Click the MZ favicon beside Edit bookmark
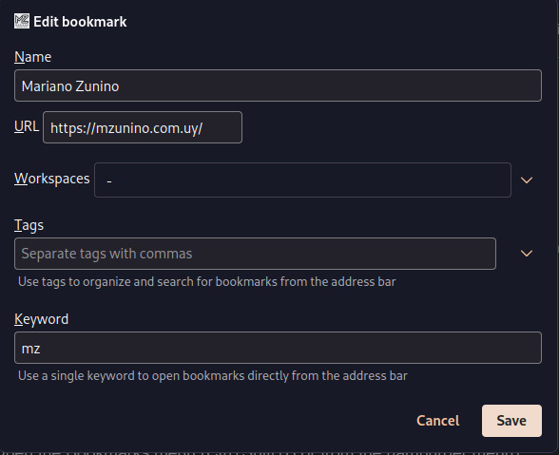The image size is (559, 455). (22, 22)
